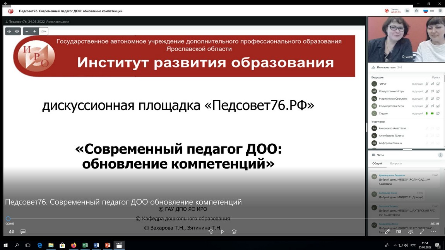Toggle screen sharing for Студия

[x=438, y=113]
